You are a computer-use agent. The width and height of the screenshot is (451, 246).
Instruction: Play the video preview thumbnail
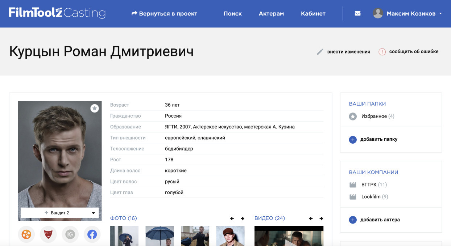coord(289,236)
